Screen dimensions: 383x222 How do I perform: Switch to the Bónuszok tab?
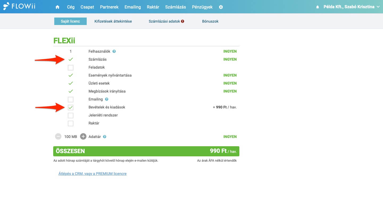pyautogui.click(x=210, y=21)
